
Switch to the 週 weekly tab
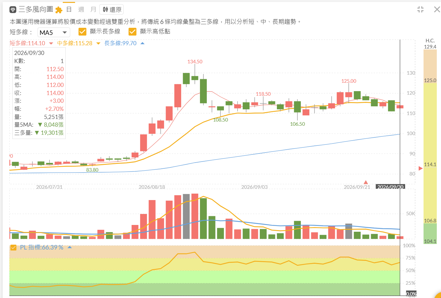point(81,10)
